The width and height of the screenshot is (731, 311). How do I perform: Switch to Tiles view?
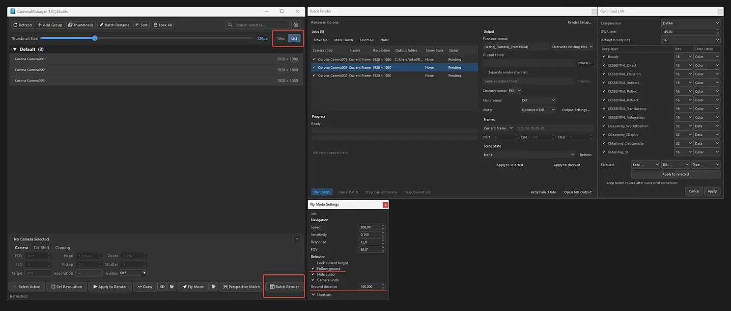point(281,38)
